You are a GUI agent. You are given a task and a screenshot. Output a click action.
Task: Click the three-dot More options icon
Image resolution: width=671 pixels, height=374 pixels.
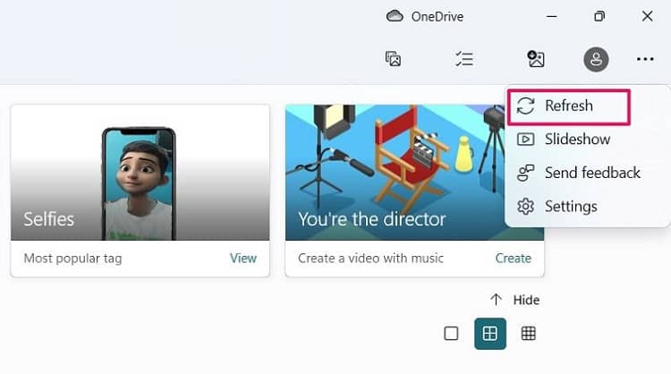coord(645,59)
